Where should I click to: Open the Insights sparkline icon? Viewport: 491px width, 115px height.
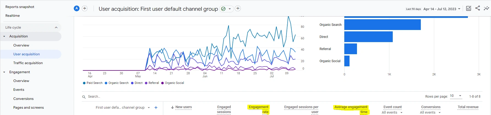pyautogui.click(x=486, y=8)
